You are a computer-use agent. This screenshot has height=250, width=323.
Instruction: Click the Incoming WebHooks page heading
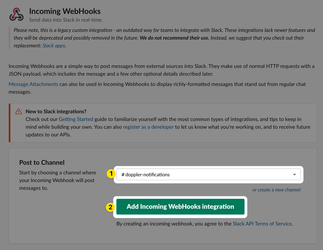pyautogui.click(x=65, y=11)
